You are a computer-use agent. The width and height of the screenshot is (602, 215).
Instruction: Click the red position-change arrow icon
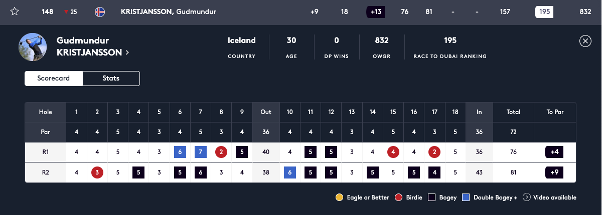[x=66, y=12]
